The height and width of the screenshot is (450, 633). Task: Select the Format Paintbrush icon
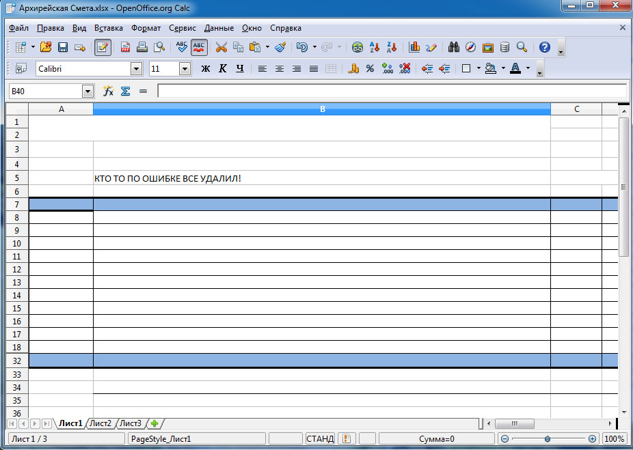[280, 48]
